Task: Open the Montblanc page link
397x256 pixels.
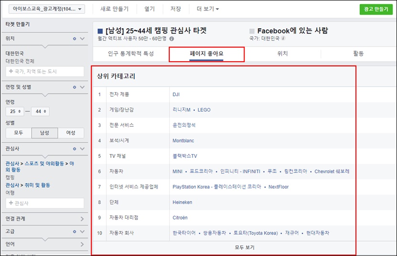Action: (183, 141)
